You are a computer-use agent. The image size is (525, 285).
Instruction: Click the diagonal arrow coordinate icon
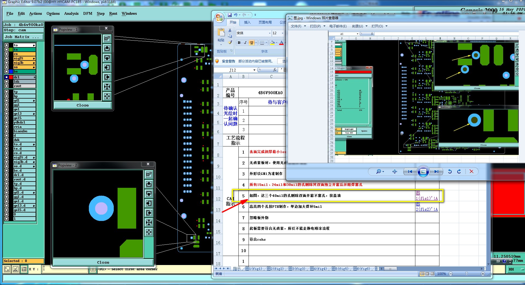pos(7,269)
